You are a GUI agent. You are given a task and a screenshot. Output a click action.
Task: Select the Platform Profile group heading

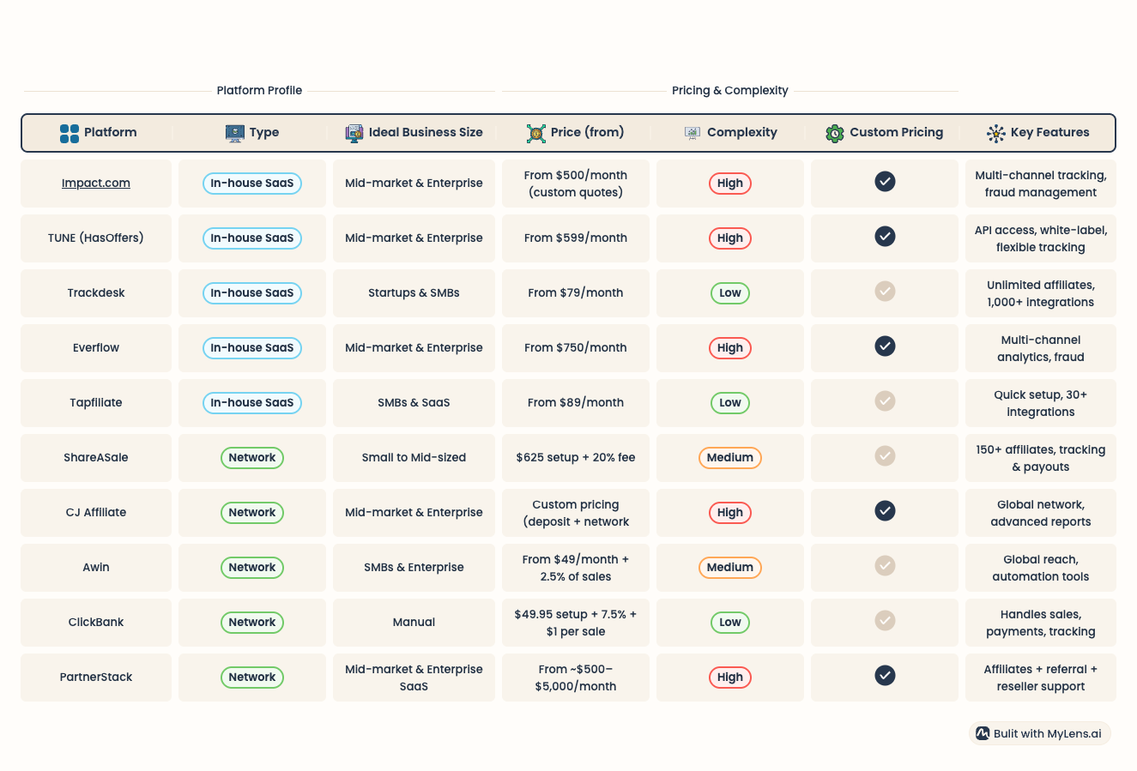point(259,90)
